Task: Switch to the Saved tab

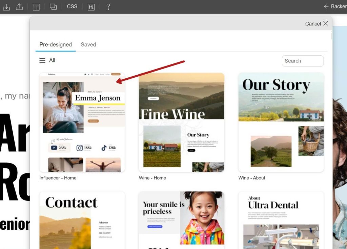Action: [88, 44]
